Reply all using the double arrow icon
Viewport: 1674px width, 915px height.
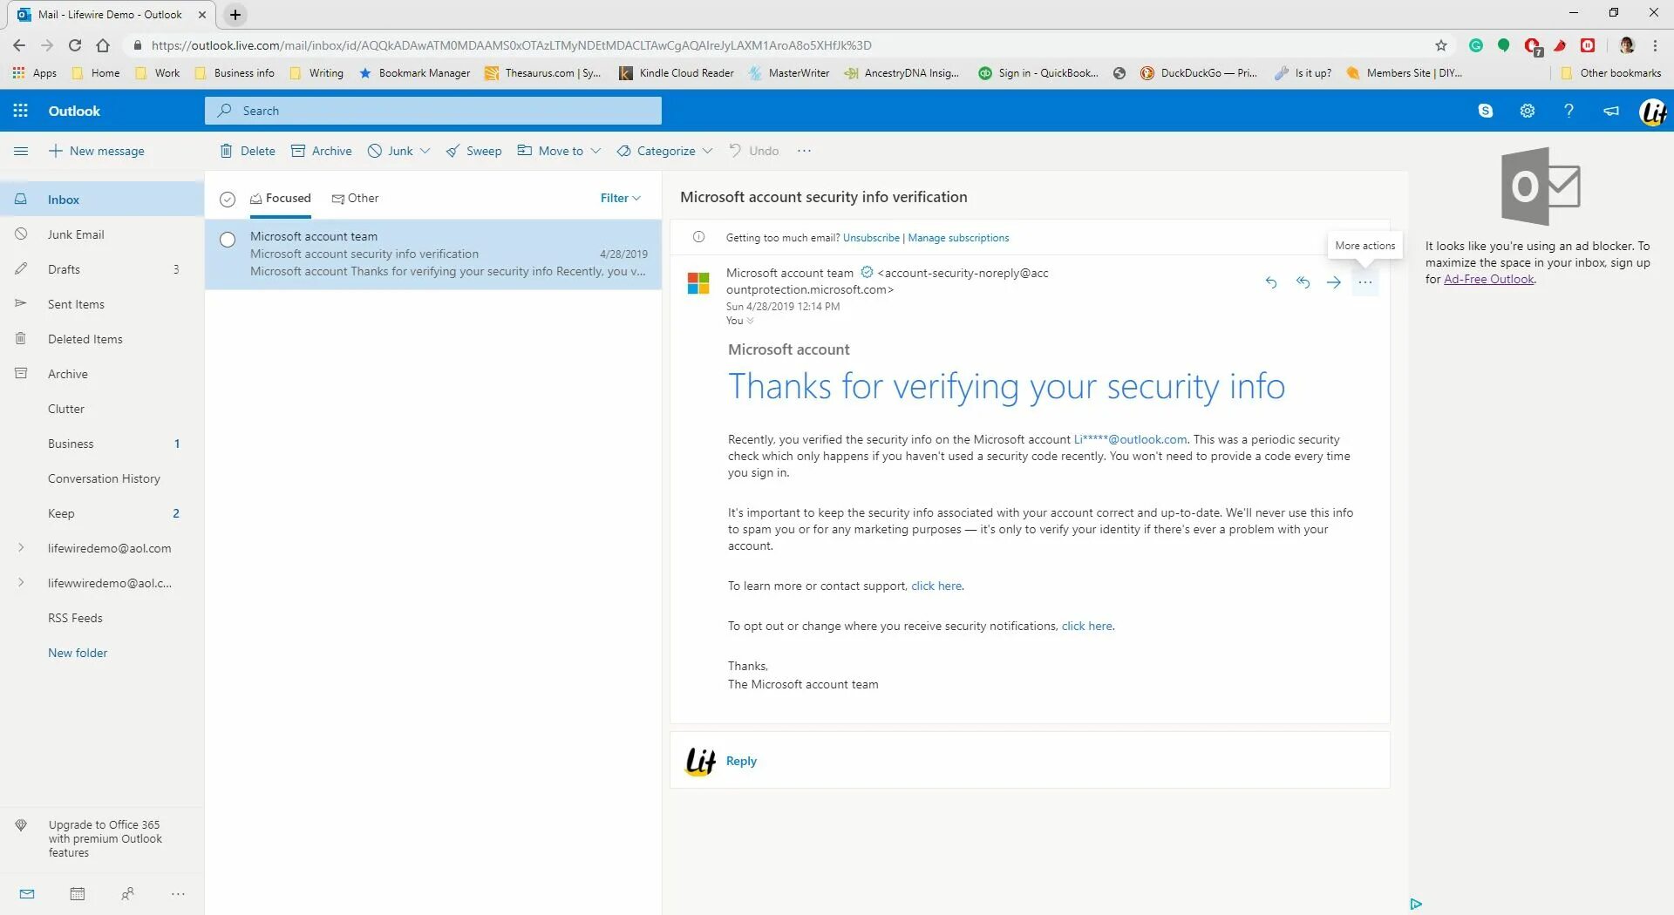click(x=1303, y=281)
